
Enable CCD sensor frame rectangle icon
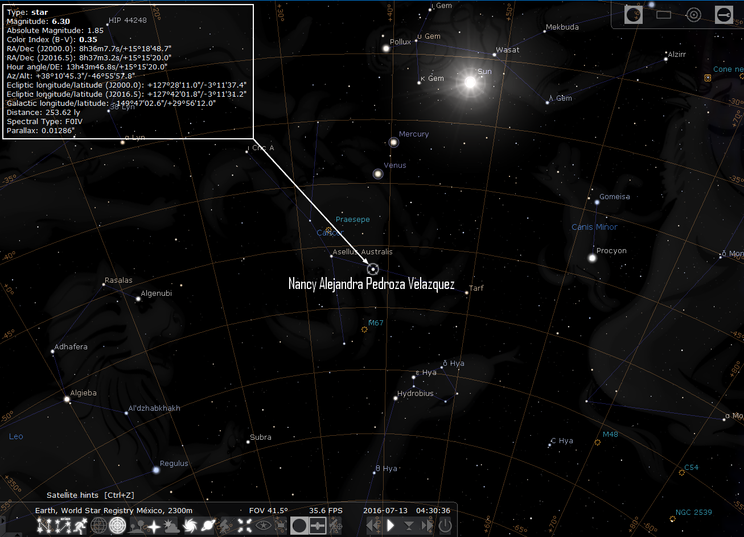[x=664, y=15]
